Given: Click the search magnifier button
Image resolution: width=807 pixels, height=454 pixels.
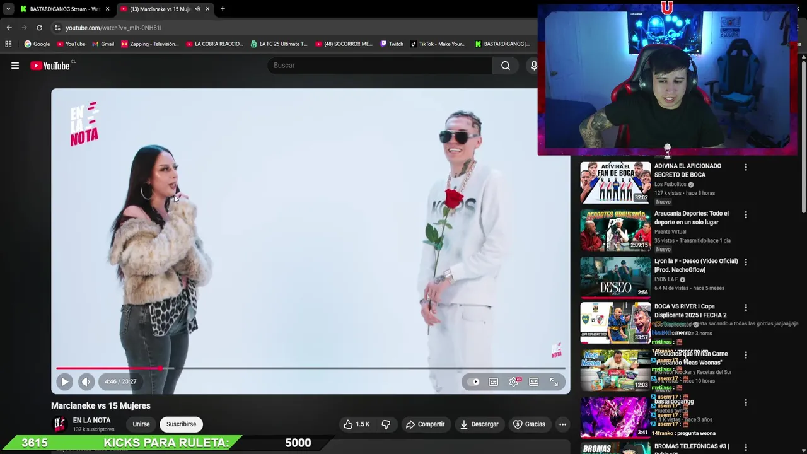Looking at the screenshot, I should [506, 66].
